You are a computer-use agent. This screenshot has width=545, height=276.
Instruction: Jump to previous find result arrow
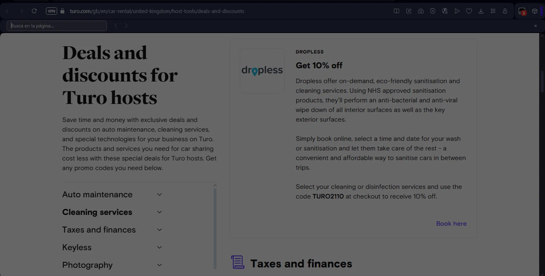click(x=116, y=26)
